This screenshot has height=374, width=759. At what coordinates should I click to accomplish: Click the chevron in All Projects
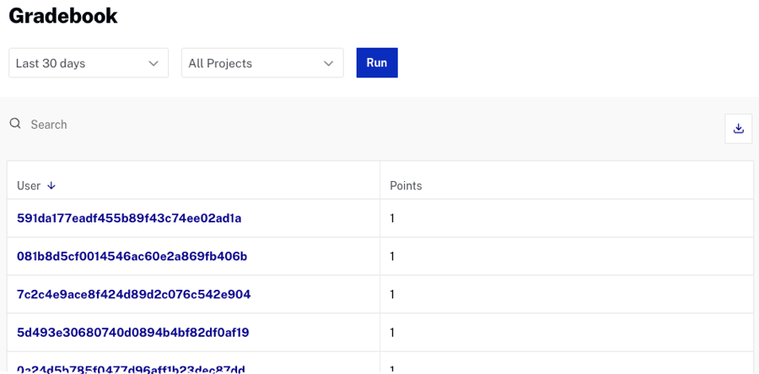coord(329,63)
